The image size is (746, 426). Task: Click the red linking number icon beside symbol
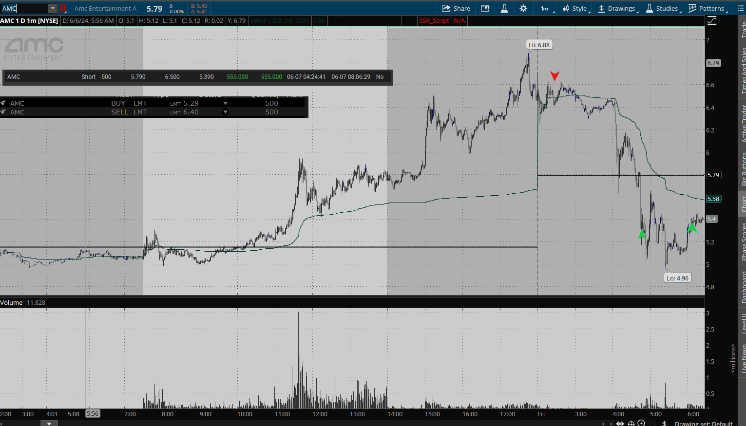pyautogui.click(x=63, y=8)
